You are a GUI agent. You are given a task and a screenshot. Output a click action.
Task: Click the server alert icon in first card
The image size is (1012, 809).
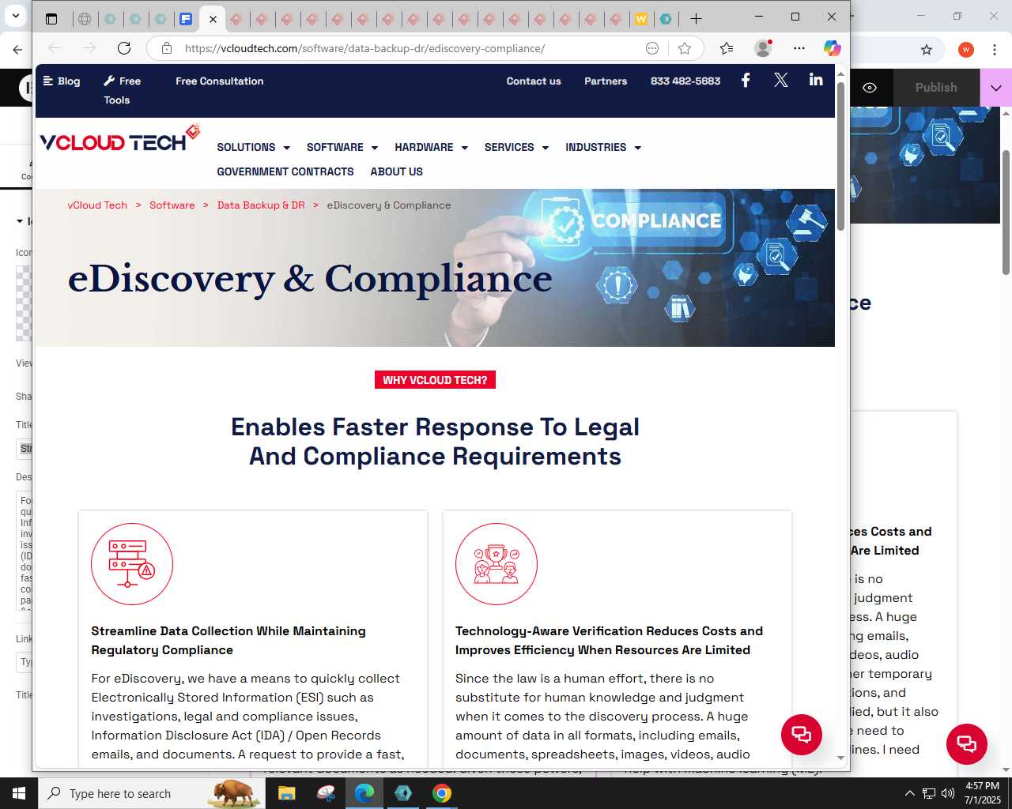(132, 564)
